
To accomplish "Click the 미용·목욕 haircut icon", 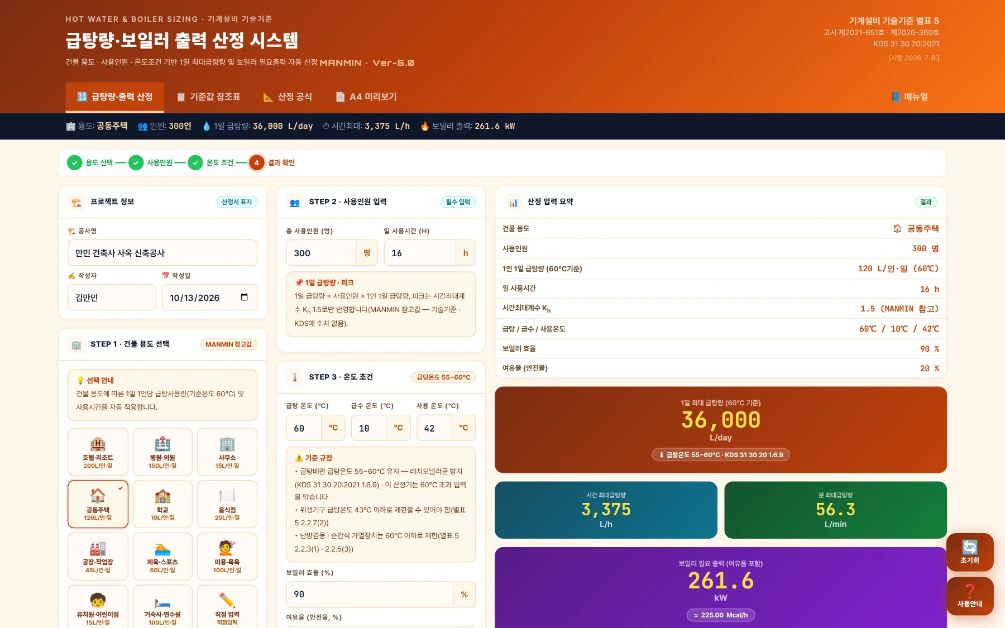I will (x=227, y=548).
